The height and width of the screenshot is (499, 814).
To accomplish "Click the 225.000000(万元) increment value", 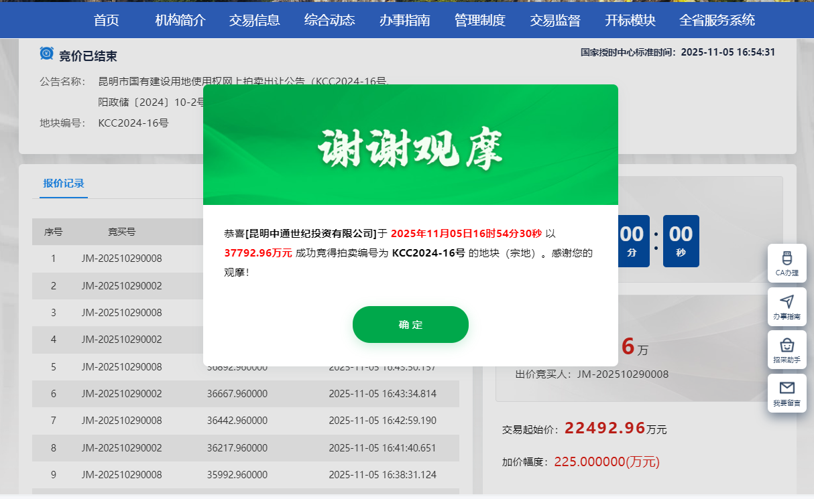I will point(607,461).
